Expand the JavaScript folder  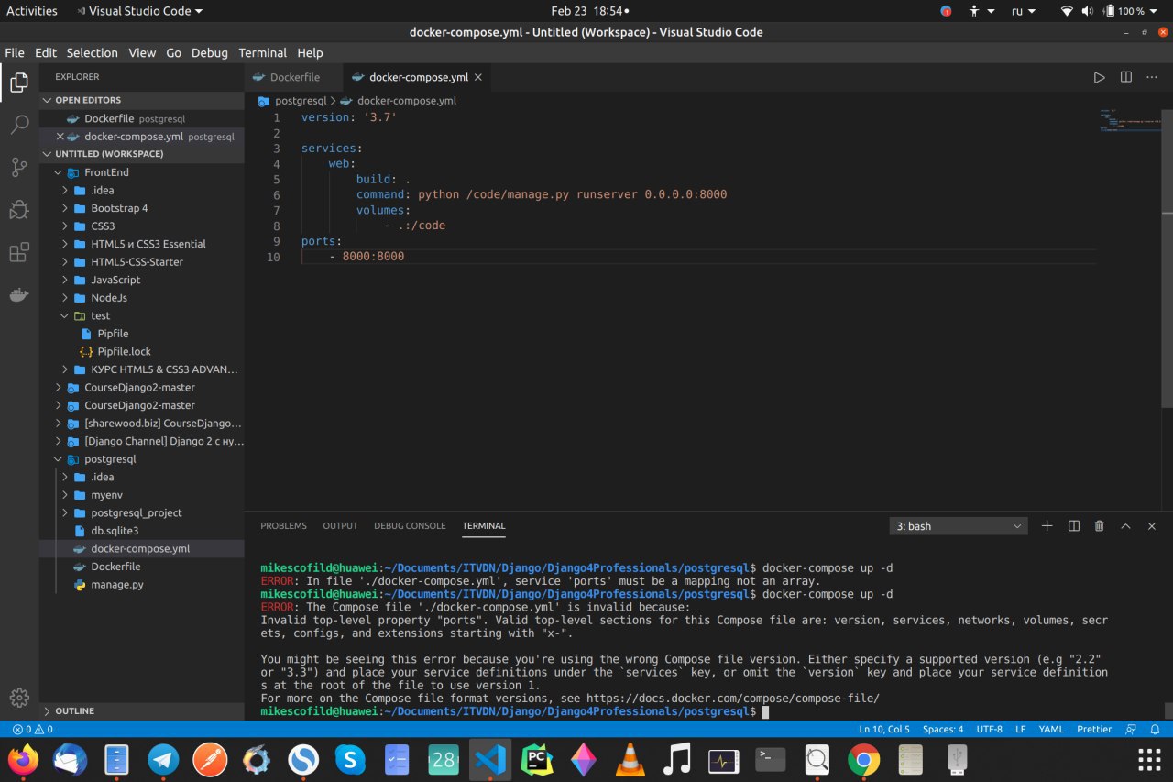click(142, 280)
